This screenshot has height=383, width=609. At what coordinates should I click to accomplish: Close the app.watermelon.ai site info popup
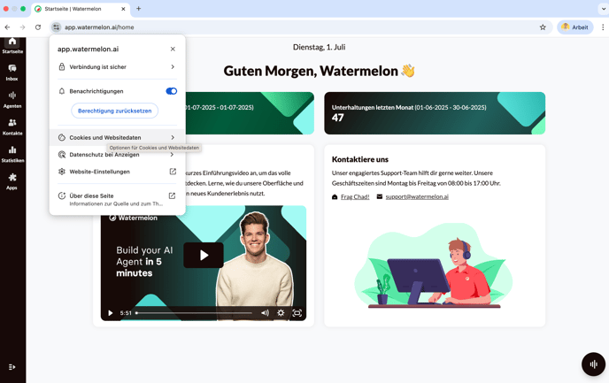tap(173, 49)
